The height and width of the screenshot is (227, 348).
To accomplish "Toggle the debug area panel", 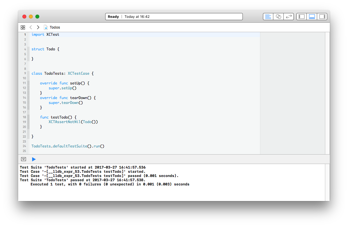I will [x=312, y=17].
